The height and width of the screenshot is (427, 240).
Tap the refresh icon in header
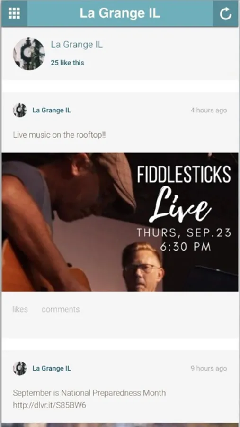click(226, 13)
